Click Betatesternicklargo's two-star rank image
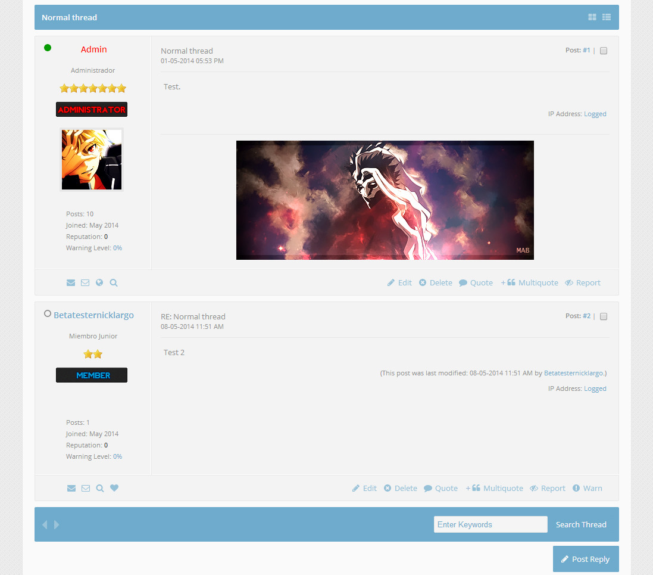 pos(92,354)
